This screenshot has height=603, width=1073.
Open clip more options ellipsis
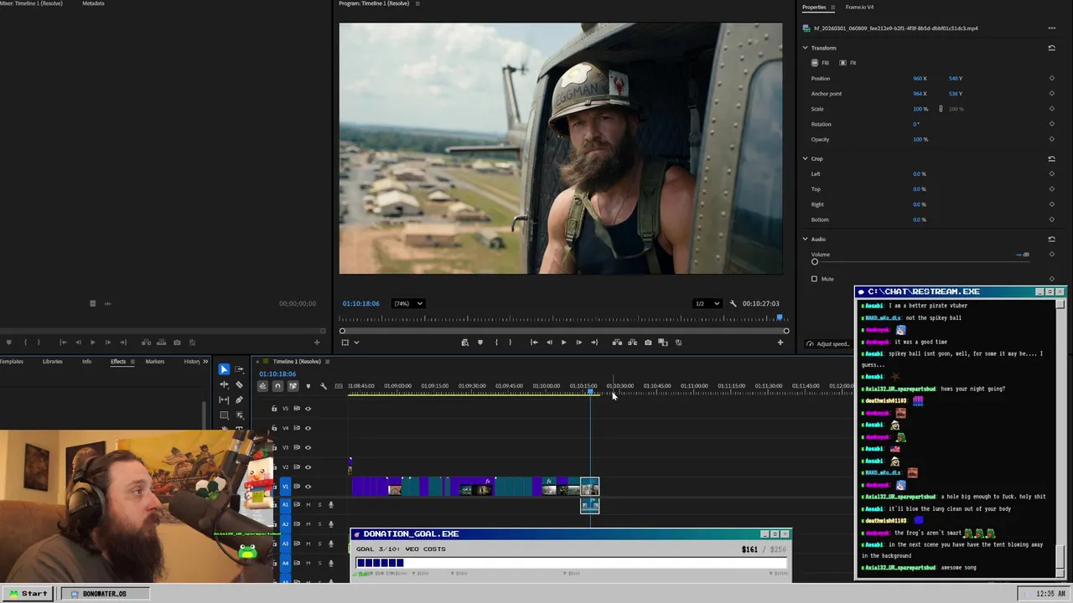click(1051, 28)
